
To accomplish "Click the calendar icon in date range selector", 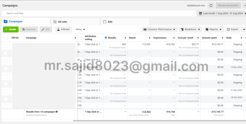I will click(x=200, y=13).
